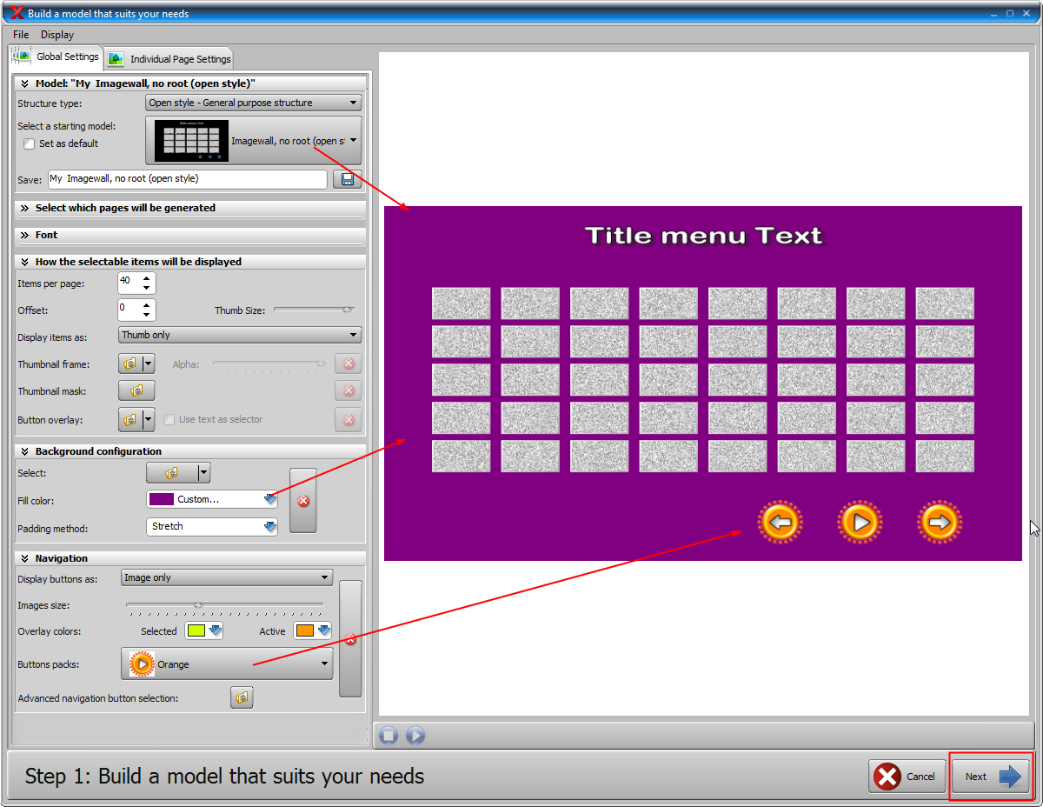The height and width of the screenshot is (807, 1043).
Task: Browse background image folder icon
Action: click(x=171, y=473)
